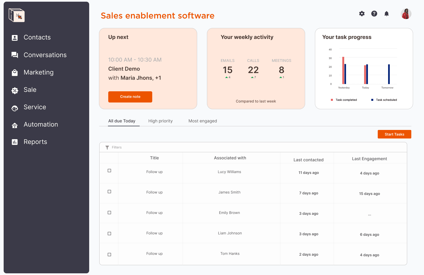Select the Contacts icon in the sidebar

coord(15,37)
